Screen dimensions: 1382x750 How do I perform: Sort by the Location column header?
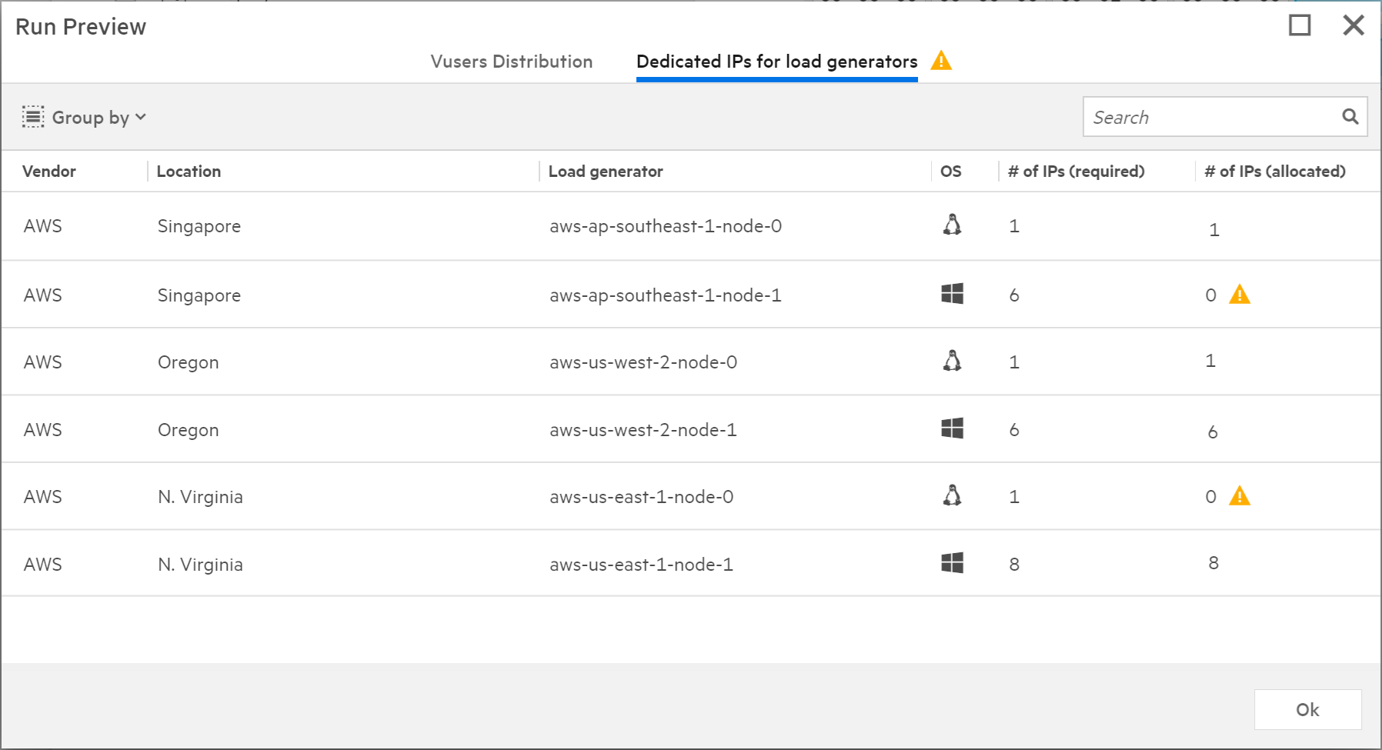pos(189,172)
